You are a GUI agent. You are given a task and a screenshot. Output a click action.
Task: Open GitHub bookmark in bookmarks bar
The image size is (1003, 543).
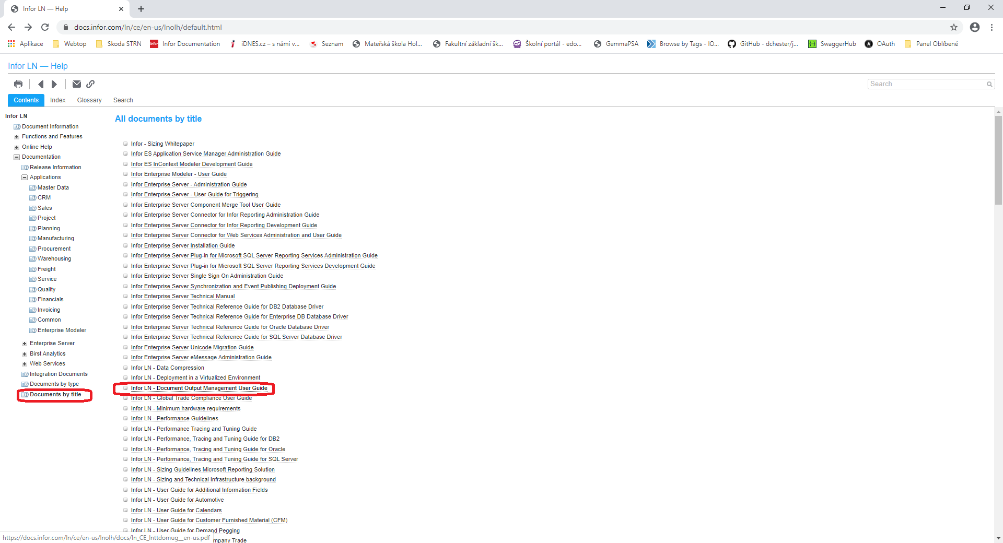coord(763,44)
